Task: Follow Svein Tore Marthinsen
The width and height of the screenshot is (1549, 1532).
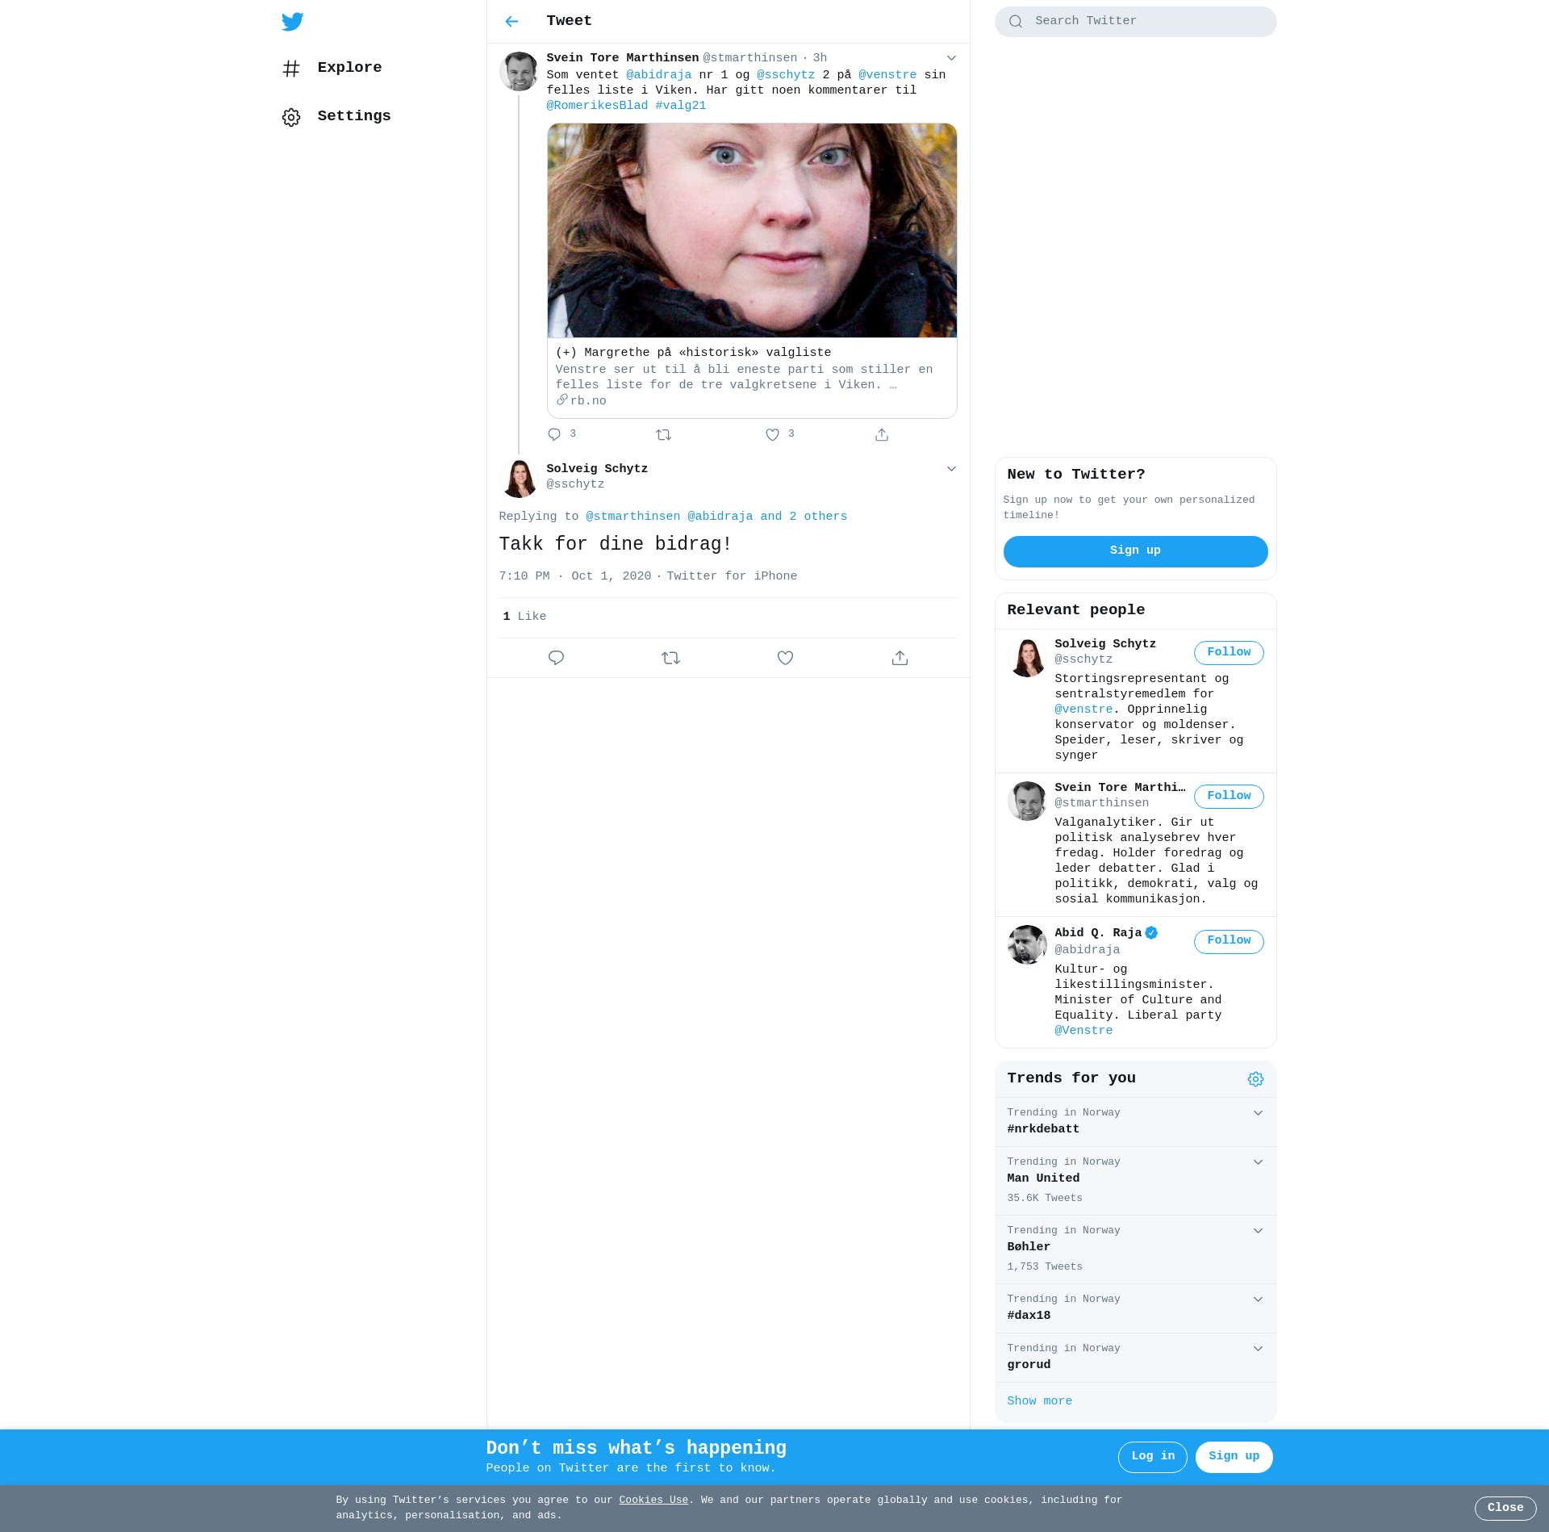Action: tap(1228, 797)
